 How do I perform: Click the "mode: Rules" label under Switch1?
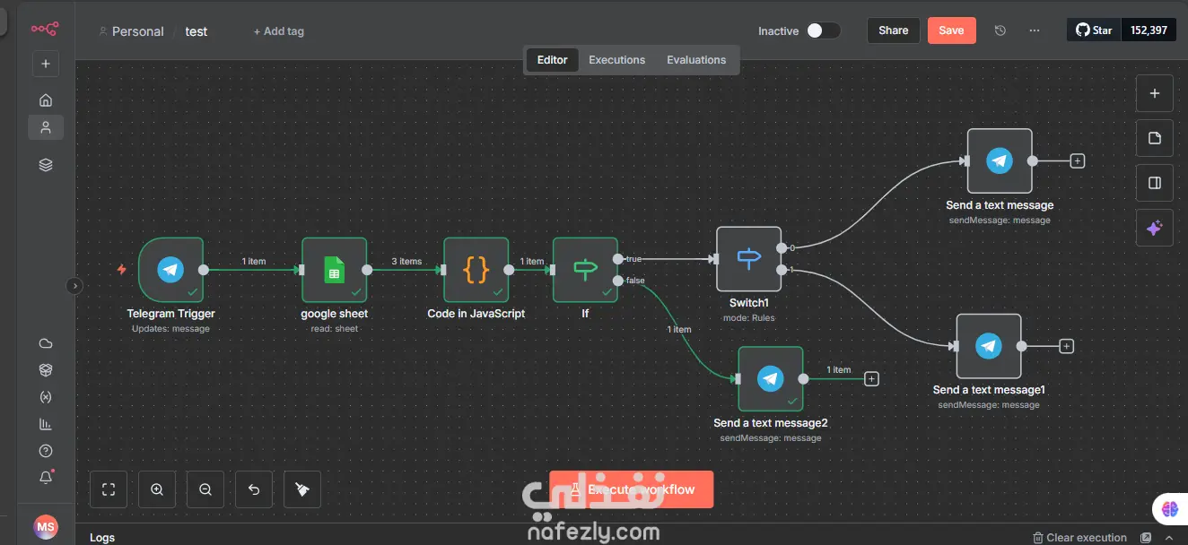(748, 317)
